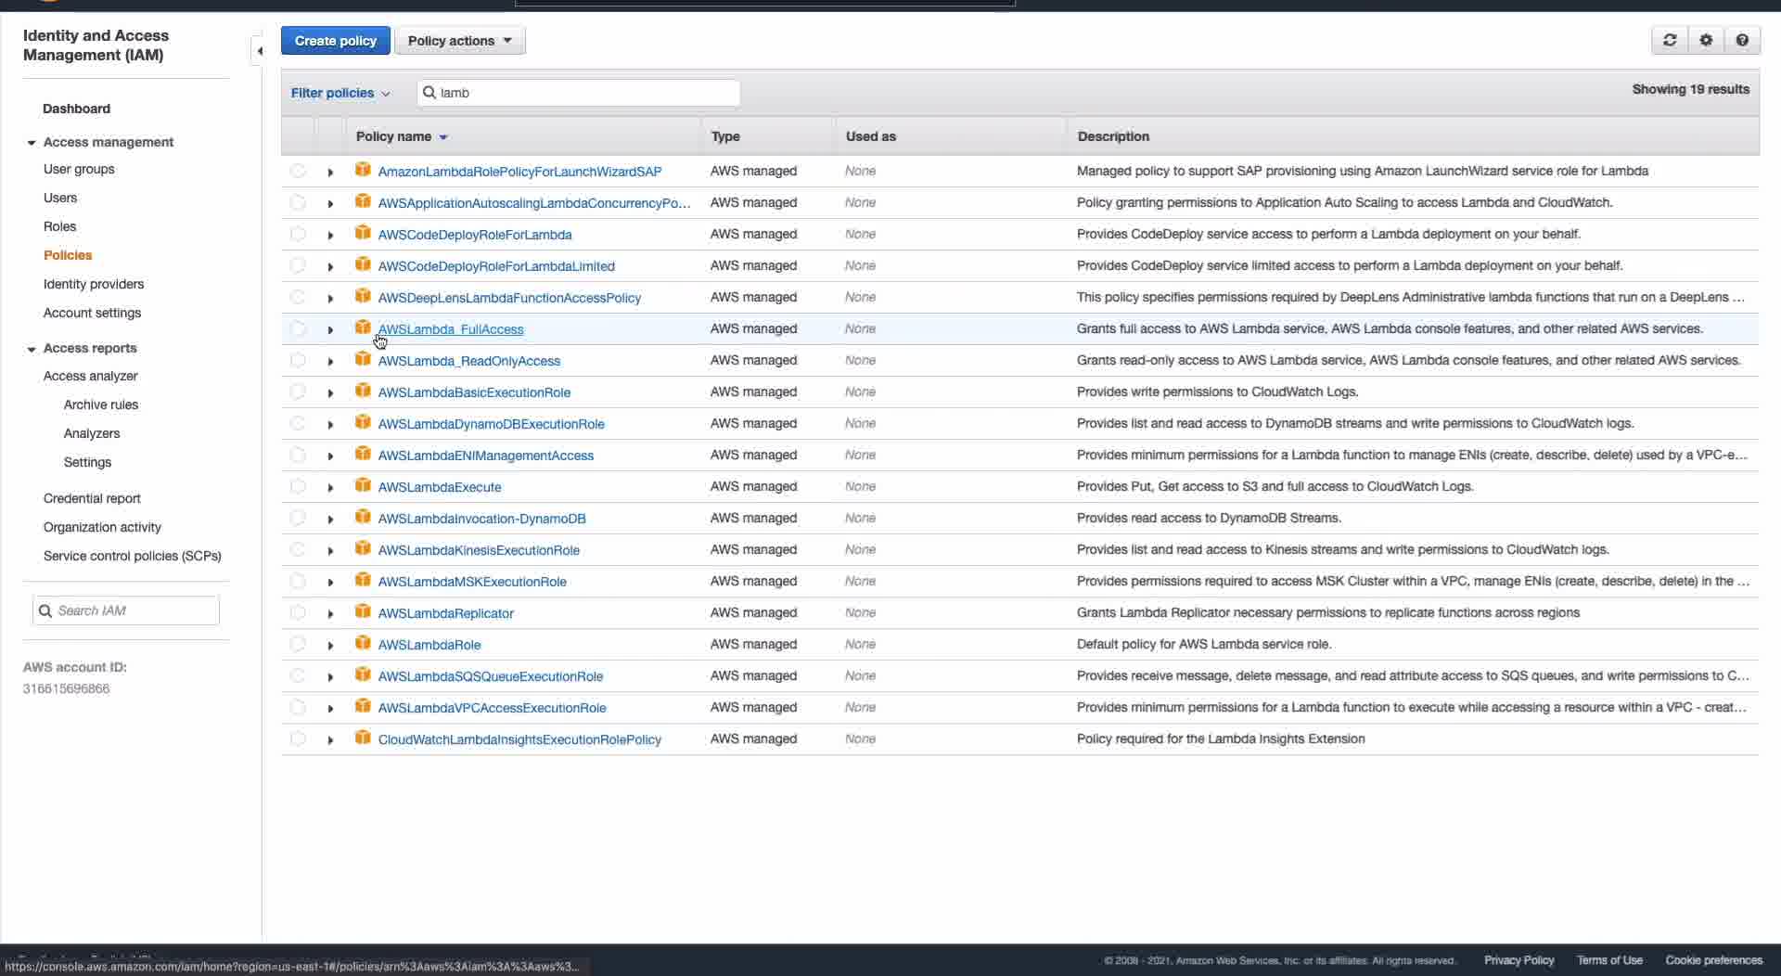Image resolution: width=1781 pixels, height=976 pixels.
Task: Open the Policy actions dropdown
Action: click(x=460, y=41)
